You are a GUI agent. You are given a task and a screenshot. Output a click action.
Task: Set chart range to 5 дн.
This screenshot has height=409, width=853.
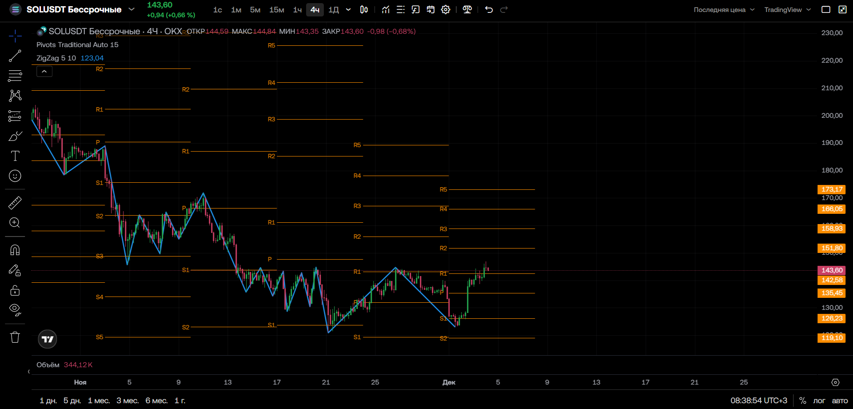point(72,401)
